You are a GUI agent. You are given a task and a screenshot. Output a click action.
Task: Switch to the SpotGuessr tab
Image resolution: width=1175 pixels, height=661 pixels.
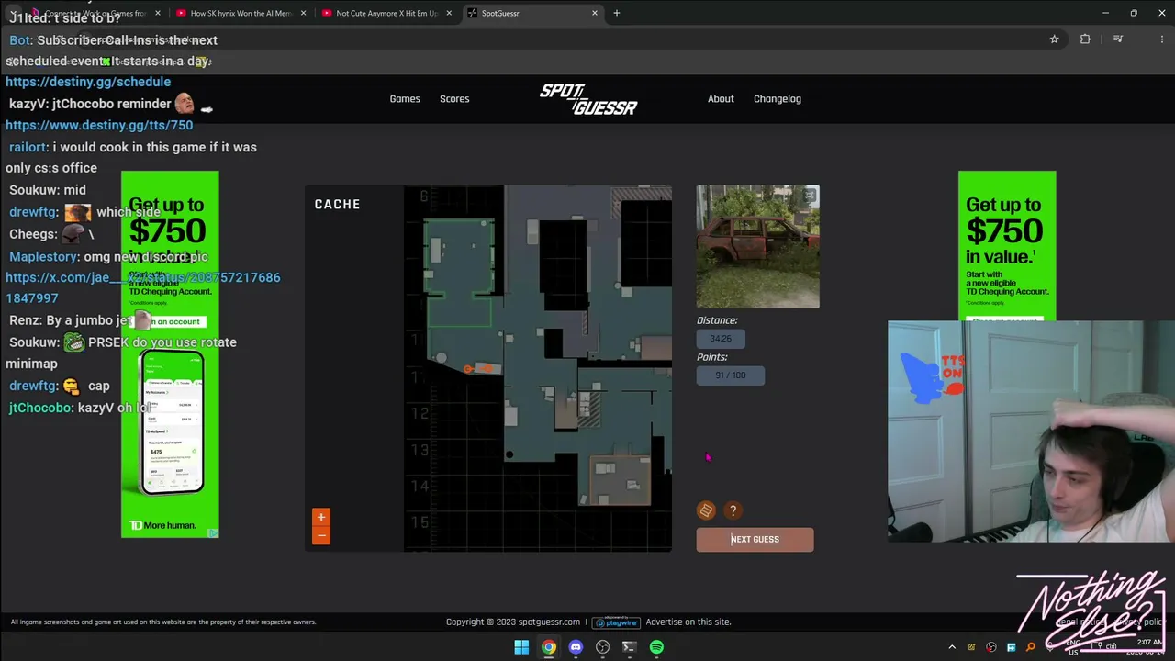[532, 13]
